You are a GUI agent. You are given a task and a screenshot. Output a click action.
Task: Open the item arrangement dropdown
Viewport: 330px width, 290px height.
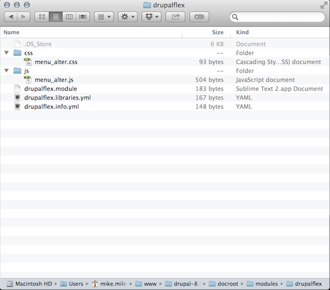pyautogui.click(x=104, y=17)
